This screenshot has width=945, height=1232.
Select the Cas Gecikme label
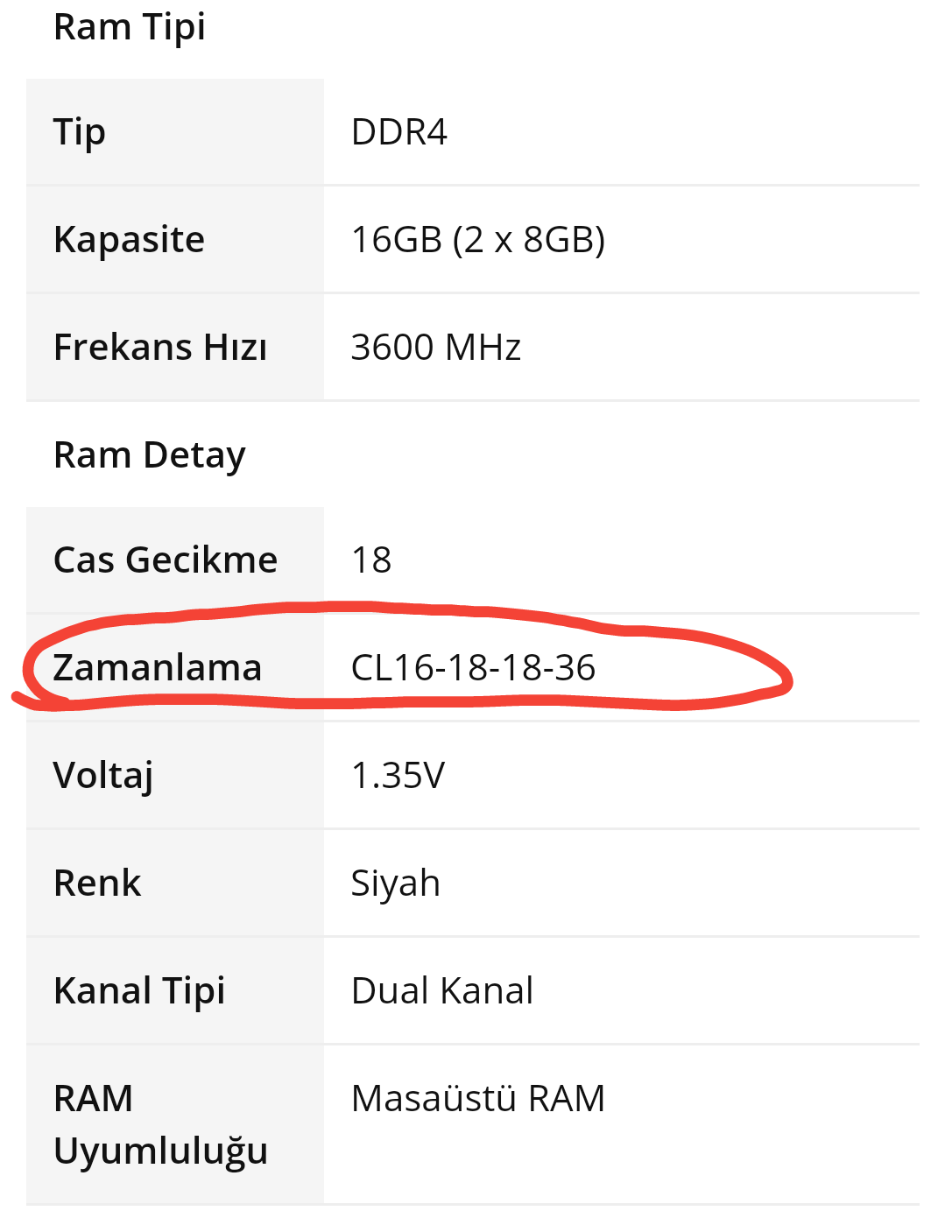tap(166, 560)
